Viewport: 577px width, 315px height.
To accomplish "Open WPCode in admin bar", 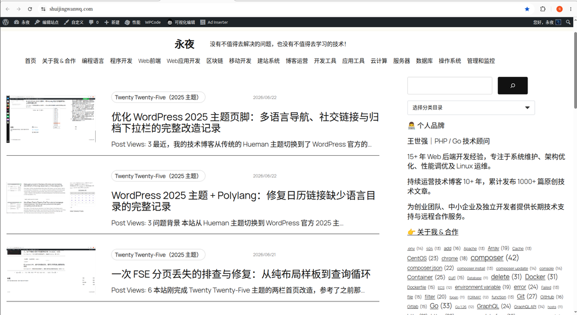I will pyautogui.click(x=153, y=22).
